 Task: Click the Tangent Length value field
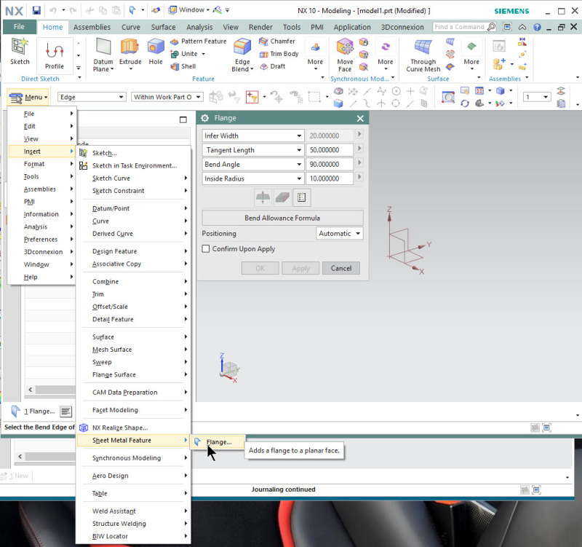click(x=330, y=150)
